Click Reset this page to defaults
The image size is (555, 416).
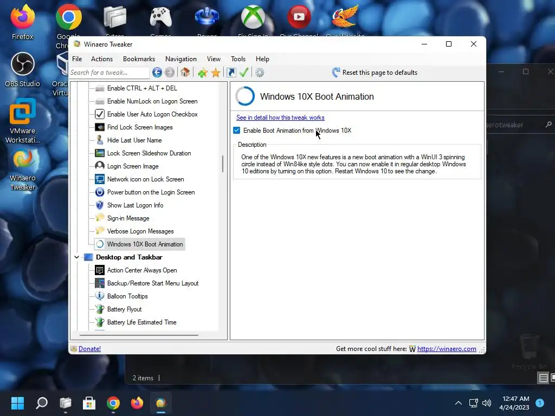(x=375, y=73)
